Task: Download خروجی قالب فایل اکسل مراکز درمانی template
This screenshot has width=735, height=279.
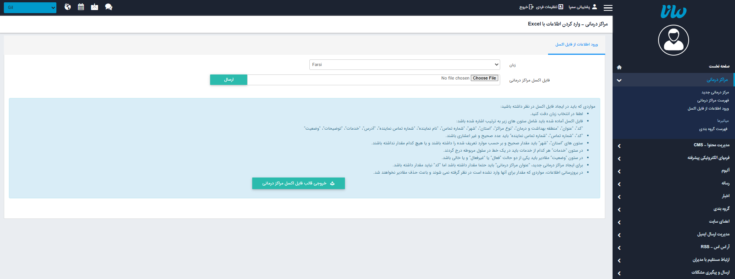Action: pyautogui.click(x=298, y=183)
